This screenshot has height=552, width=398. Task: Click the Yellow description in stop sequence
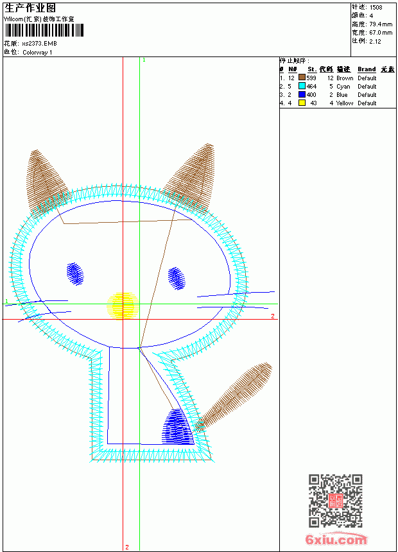pyautogui.click(x=345, y=103)
